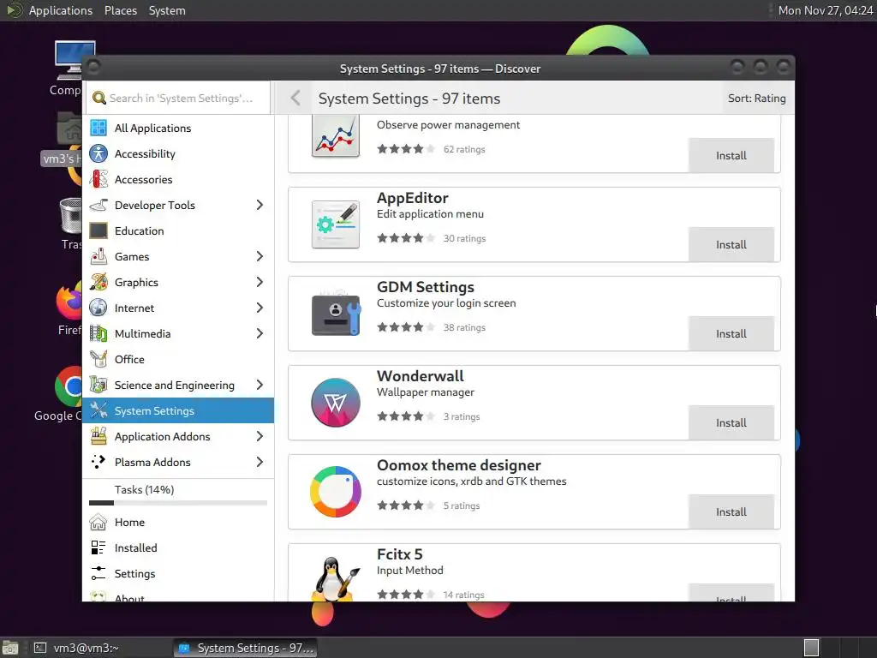Click AppEditor's star rating

(x=406, y=238)
